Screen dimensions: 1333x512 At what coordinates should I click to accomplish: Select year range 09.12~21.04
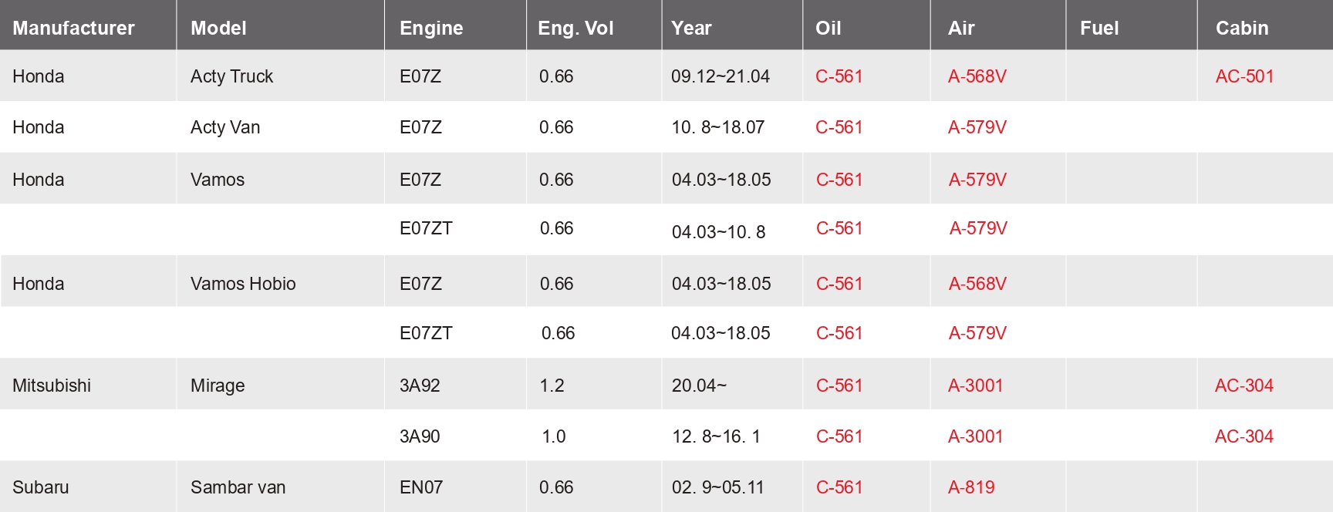[x=720, y=76]
